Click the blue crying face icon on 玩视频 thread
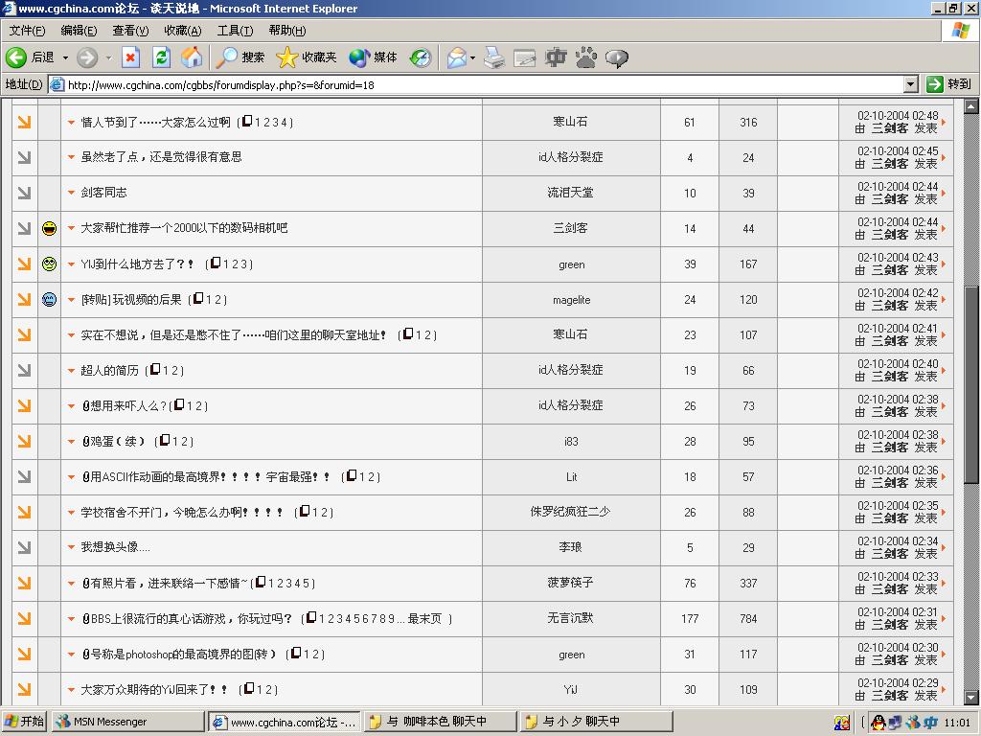 pos(50,300)
